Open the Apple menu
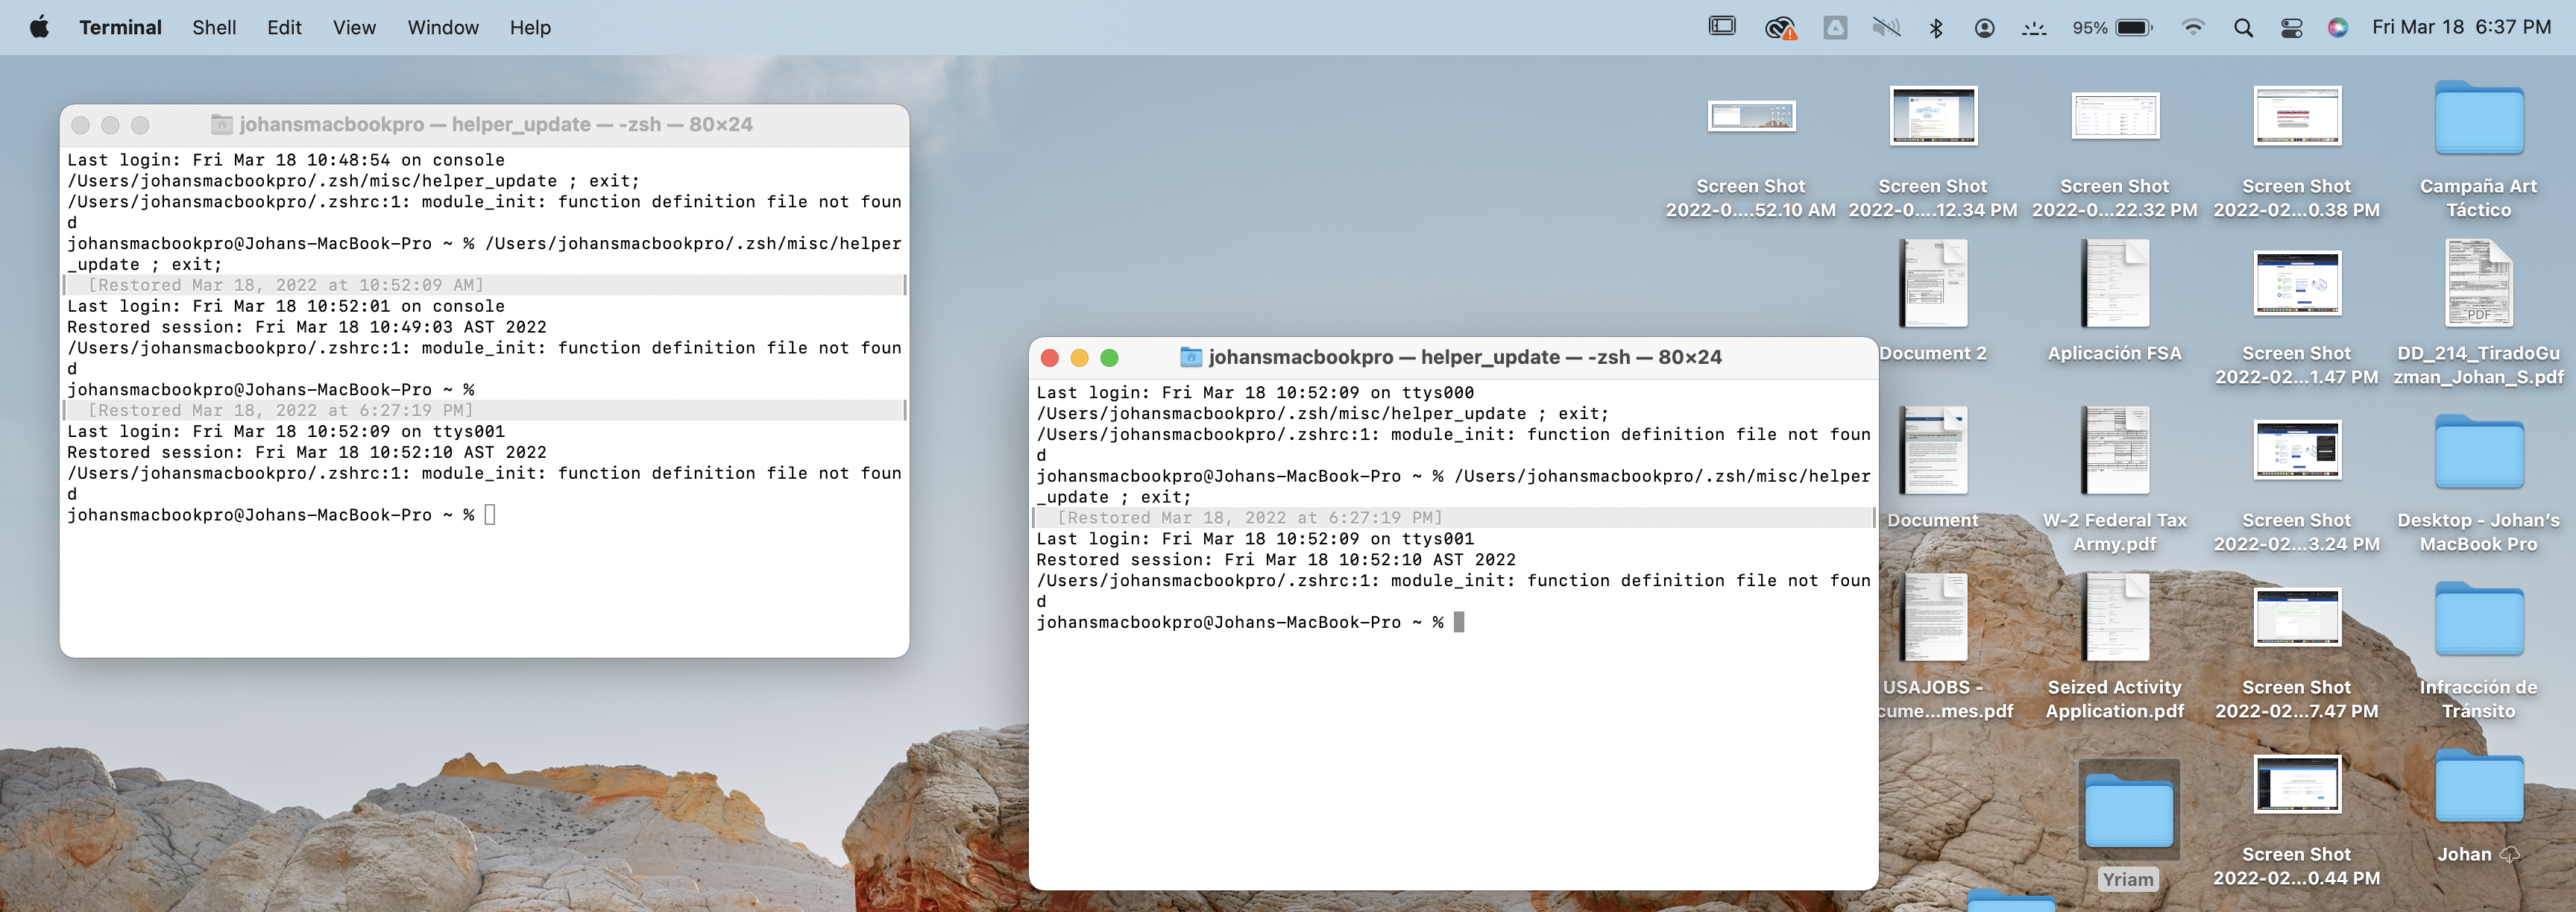 (39, 28)
